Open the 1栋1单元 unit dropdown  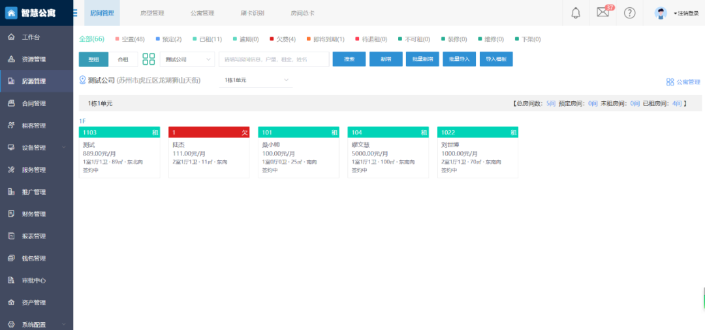point(256,80)
